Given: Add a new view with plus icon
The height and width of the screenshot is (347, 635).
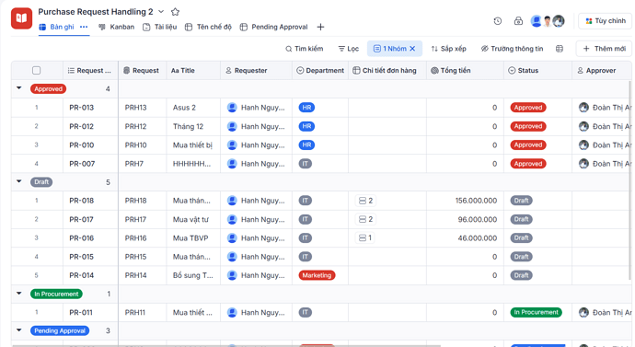Looking at the screenshot, I should pyautogui.click(x=320, y=27).
